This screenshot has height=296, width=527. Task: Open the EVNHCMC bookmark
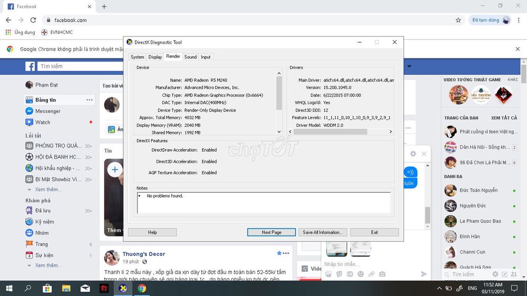tap(57, 32)
